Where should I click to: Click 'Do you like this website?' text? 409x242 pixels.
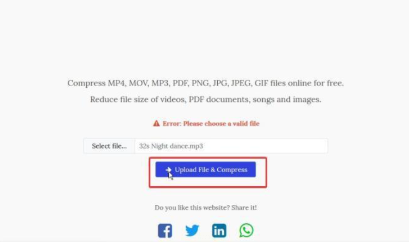(192, 208)
